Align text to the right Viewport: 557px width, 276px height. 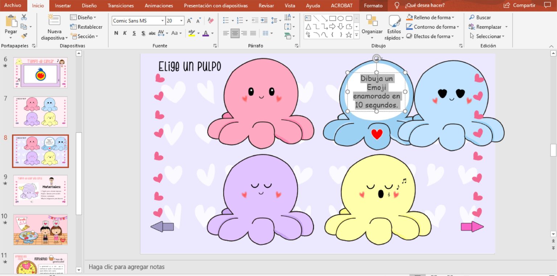(x=244, y=33)
